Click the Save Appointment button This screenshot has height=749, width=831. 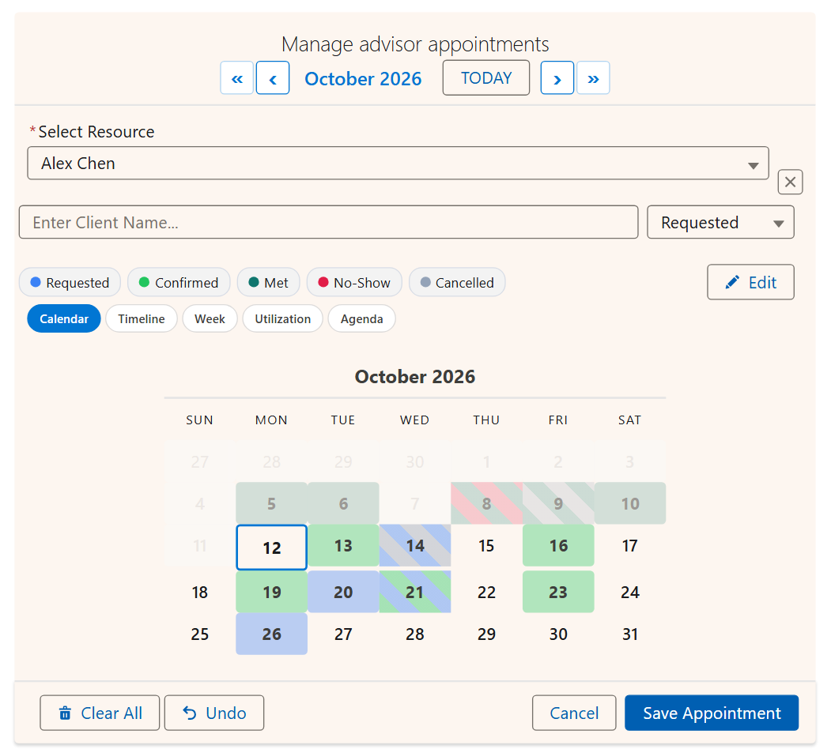pos(712,713)
